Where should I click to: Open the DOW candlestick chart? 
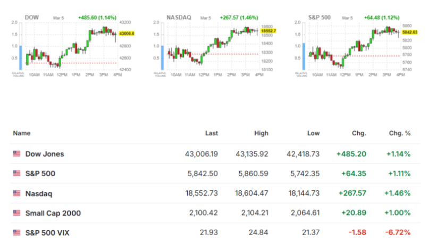(x=72, y=46)
